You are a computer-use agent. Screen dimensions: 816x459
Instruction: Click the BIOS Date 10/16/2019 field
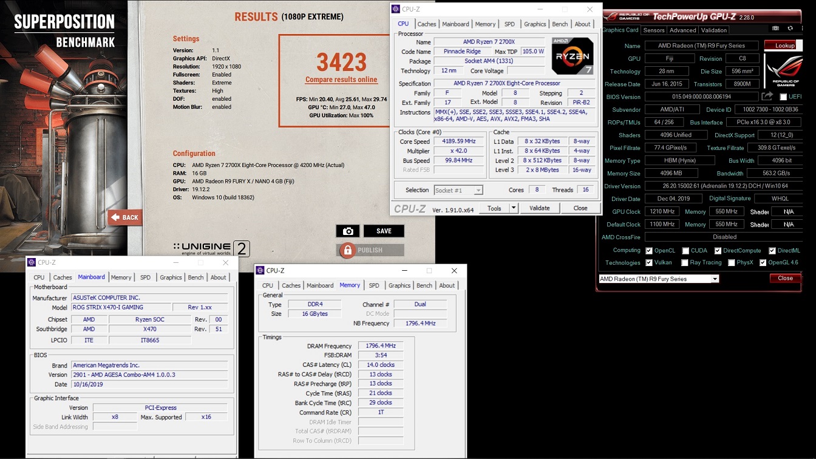(150, 384)
